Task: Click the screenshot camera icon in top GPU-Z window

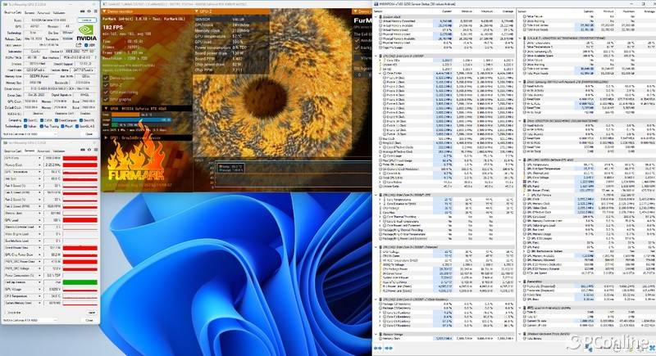Action: coord(82,11)
